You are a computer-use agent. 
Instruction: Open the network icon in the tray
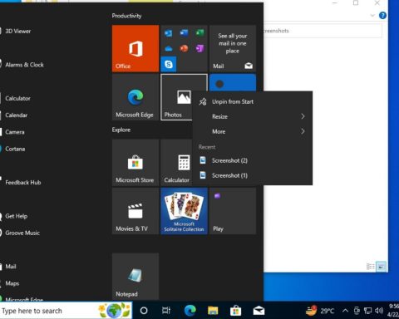[x=367, y=311]
